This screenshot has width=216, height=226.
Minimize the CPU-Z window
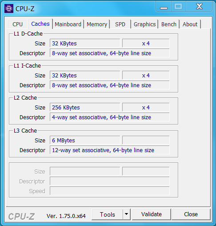[x=164, y=7]
